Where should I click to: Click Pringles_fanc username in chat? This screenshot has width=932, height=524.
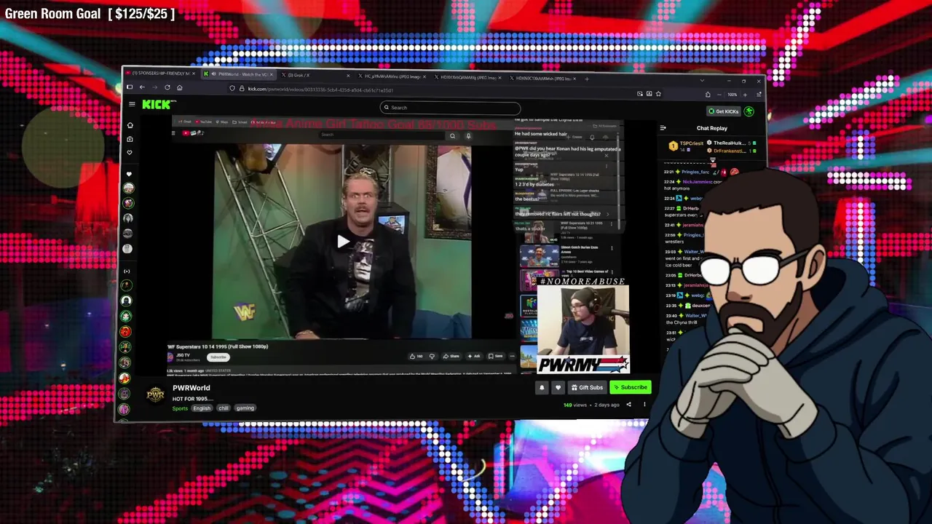pyautogui.click(x=694, y=172)
